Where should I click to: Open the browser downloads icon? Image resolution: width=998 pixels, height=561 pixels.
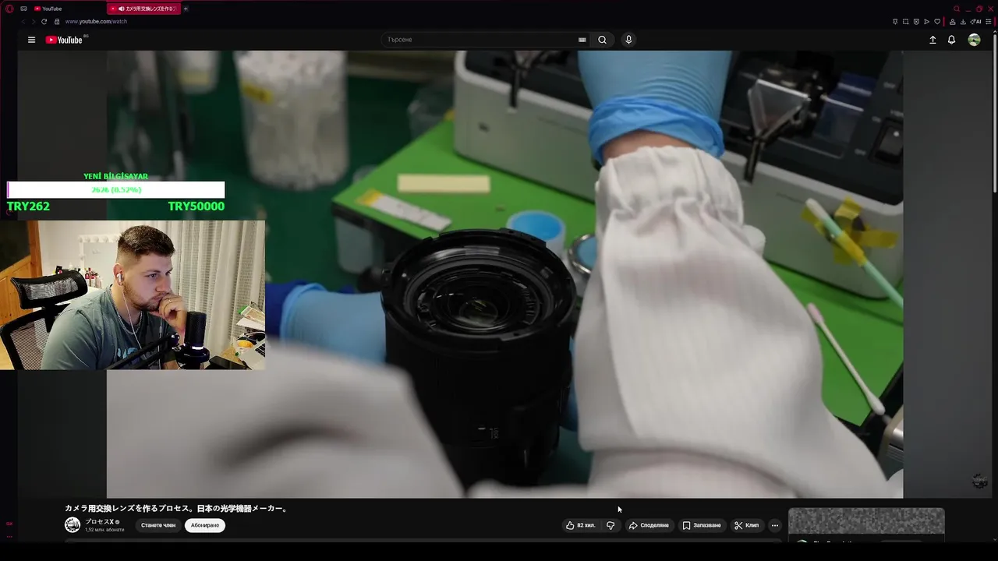[963, 22]
